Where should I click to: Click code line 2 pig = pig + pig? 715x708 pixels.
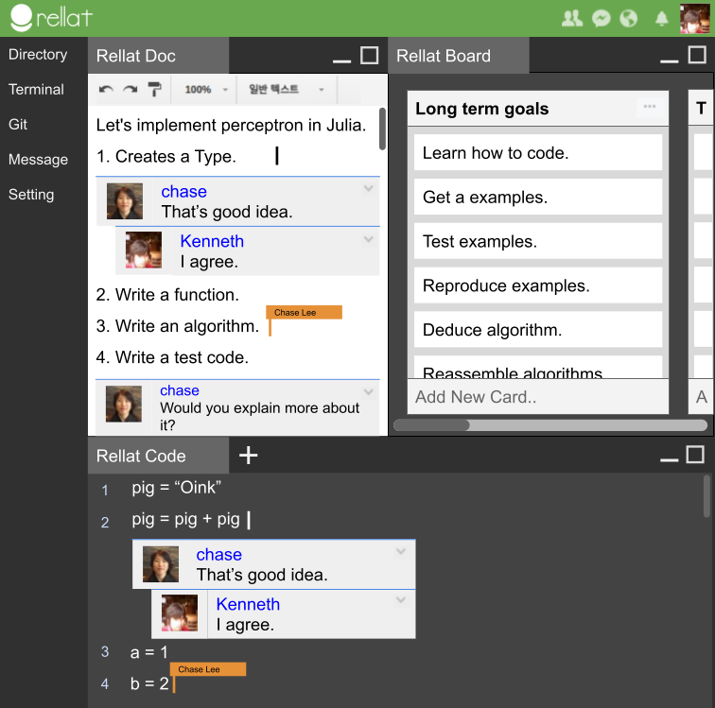tap(185, 519)
